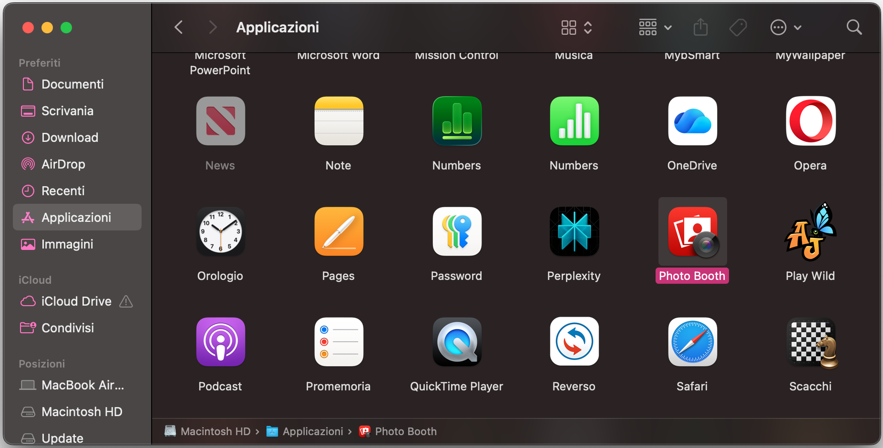This screenshot has height=448, width=883.
Task: Select the Note app icon
Action: pos(339,121)
